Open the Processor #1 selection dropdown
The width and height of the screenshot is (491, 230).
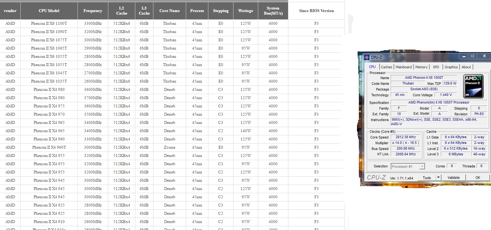pos(407,166)
